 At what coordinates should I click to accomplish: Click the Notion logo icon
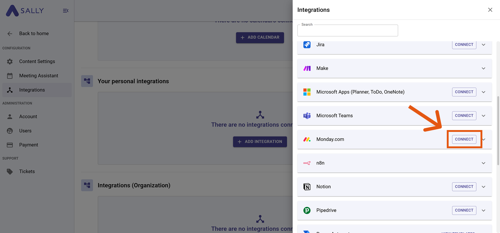[307, 187]
